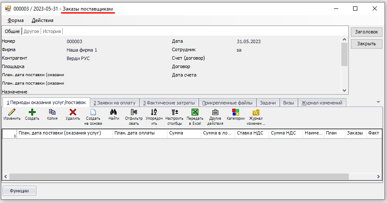This screenshot has width=387, height=203.
Task: Switch to the История tab
Action: coord(52,31)
